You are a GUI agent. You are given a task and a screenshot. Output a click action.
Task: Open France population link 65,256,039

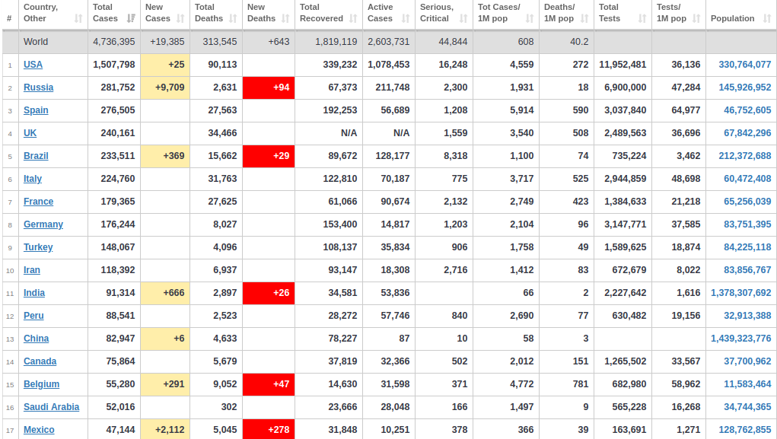[747, 201]
